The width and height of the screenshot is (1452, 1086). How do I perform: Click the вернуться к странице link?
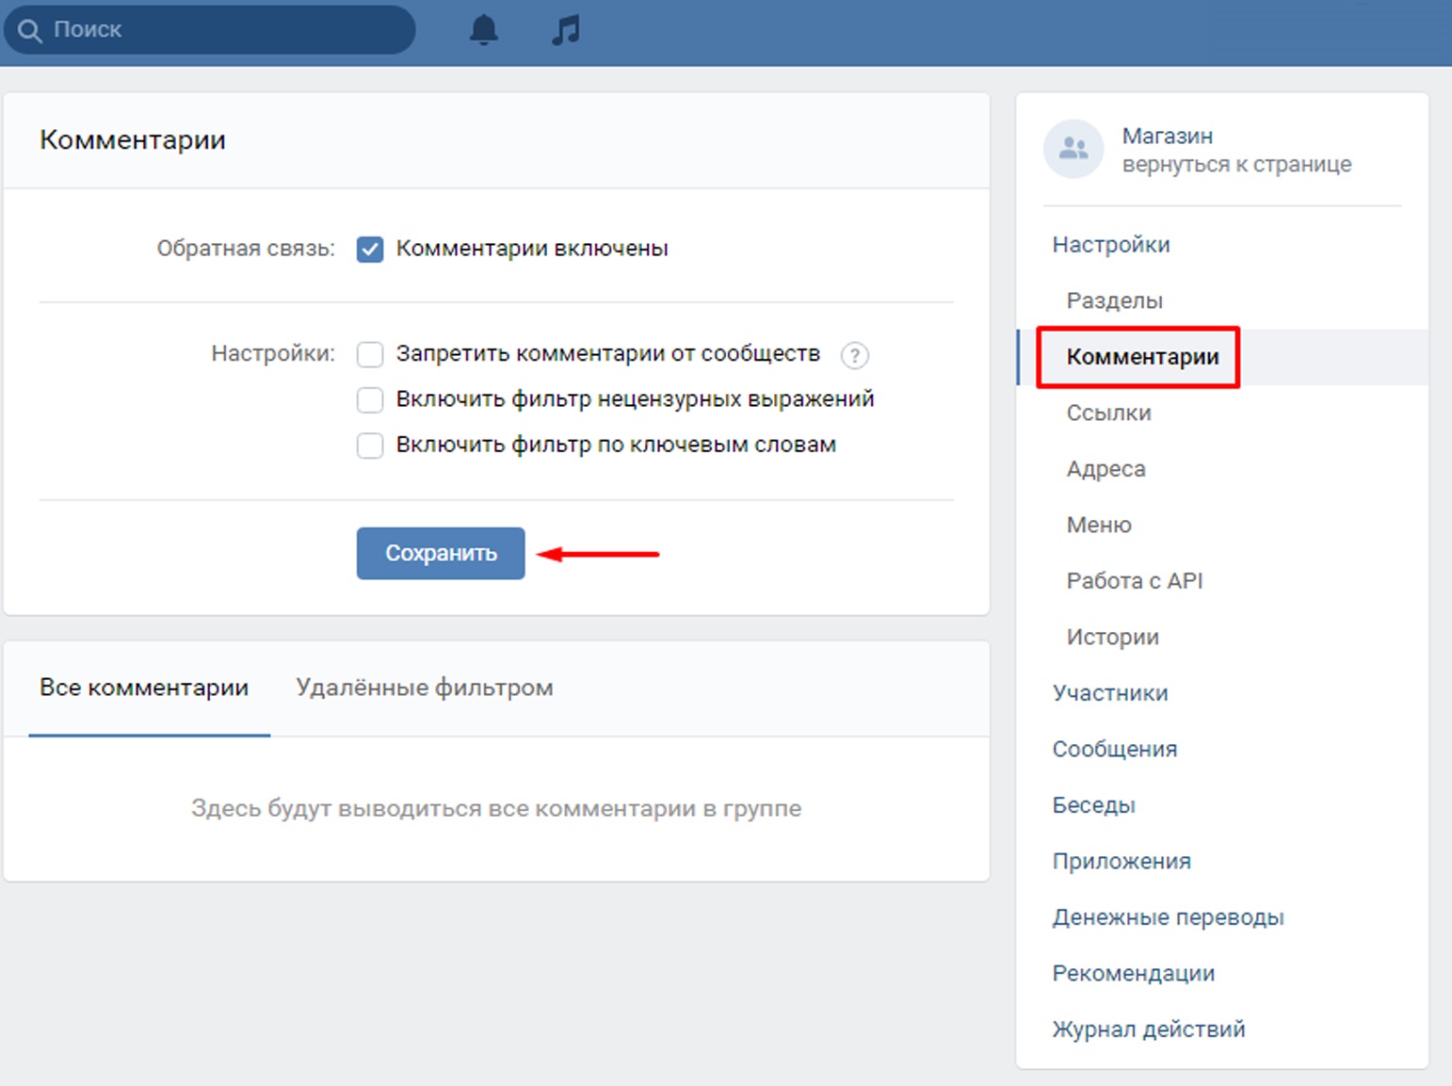coord(1236,165)
